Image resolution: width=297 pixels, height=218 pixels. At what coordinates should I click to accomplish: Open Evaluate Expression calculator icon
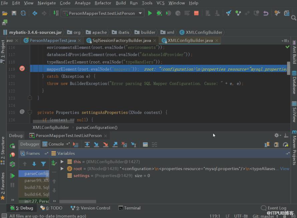pos(145,145)
